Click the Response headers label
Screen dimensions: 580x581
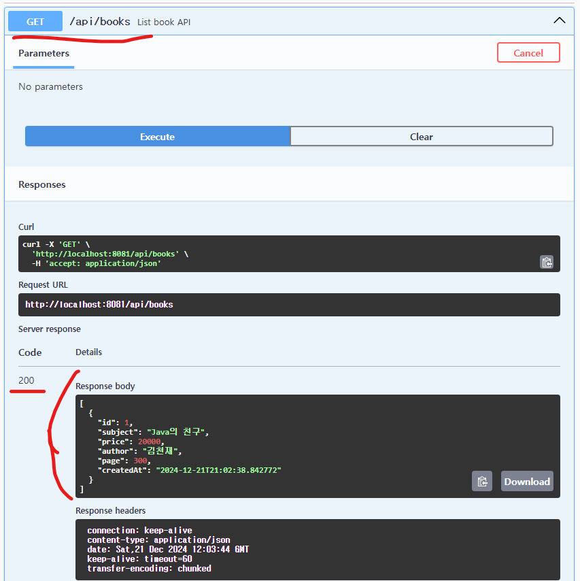coord(110,511)
